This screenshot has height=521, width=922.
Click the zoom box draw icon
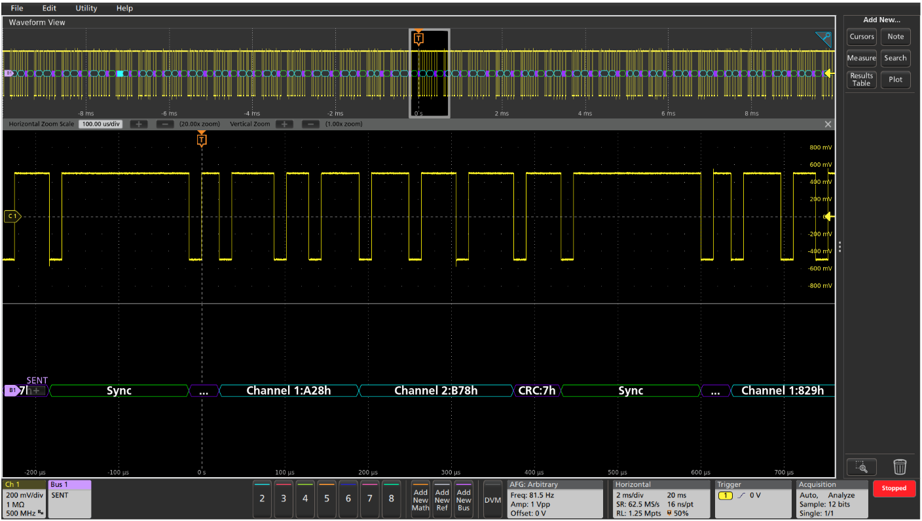click(x=862, y=467)
